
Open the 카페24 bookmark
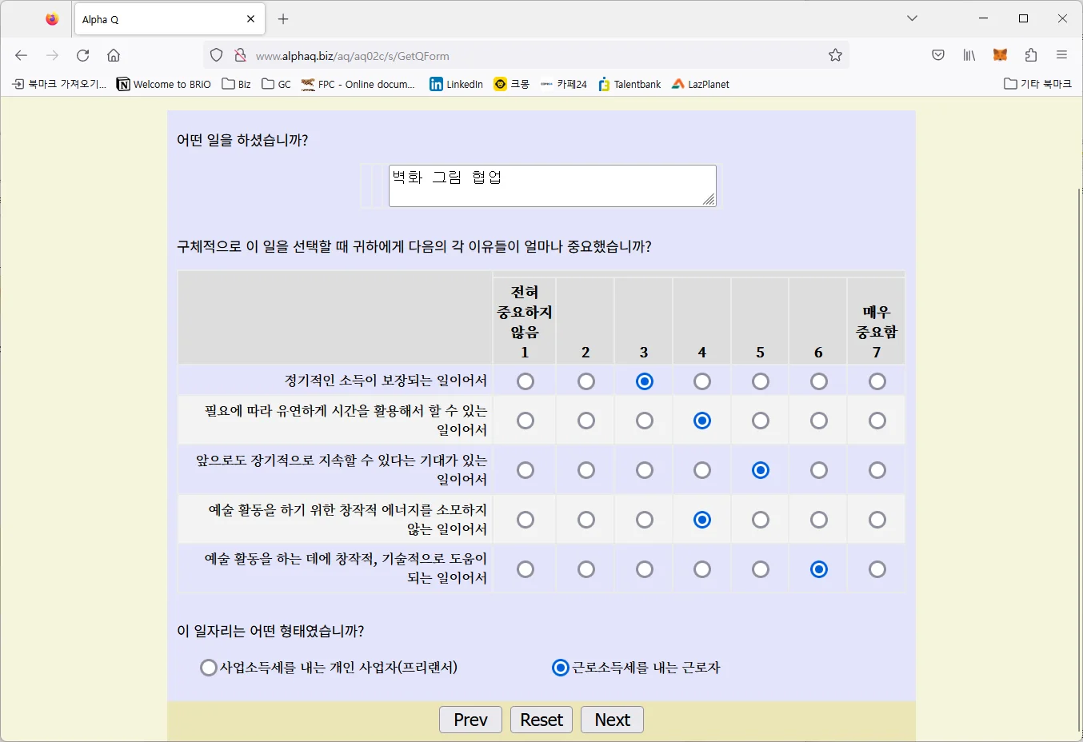(564, 84)
